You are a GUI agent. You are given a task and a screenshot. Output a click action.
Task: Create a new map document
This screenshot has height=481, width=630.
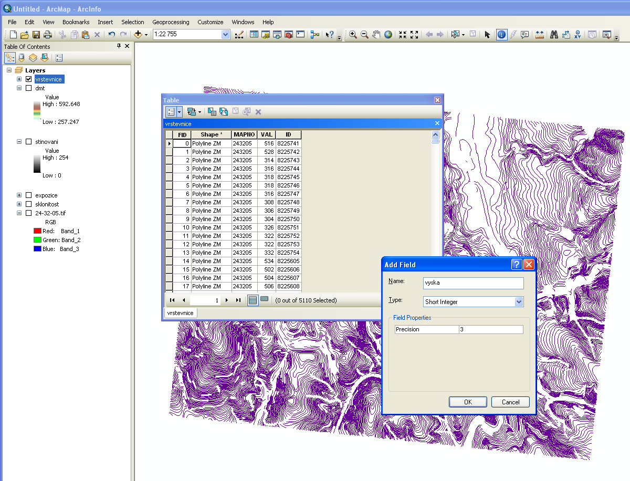pos(13,35)
